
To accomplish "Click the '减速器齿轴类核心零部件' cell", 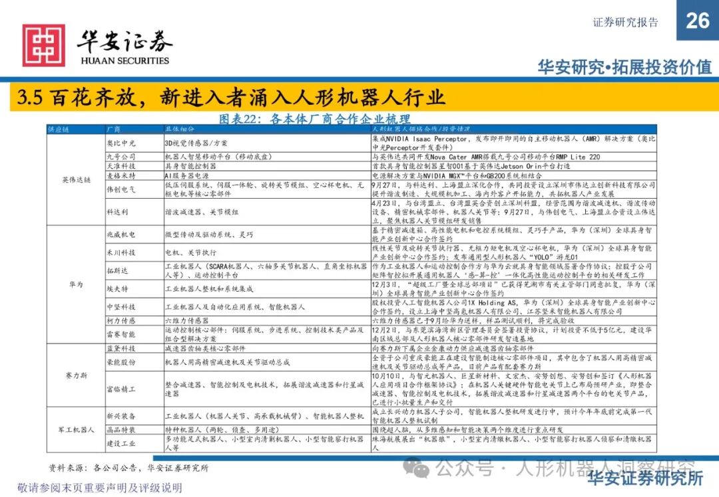I will coord(268,348).
